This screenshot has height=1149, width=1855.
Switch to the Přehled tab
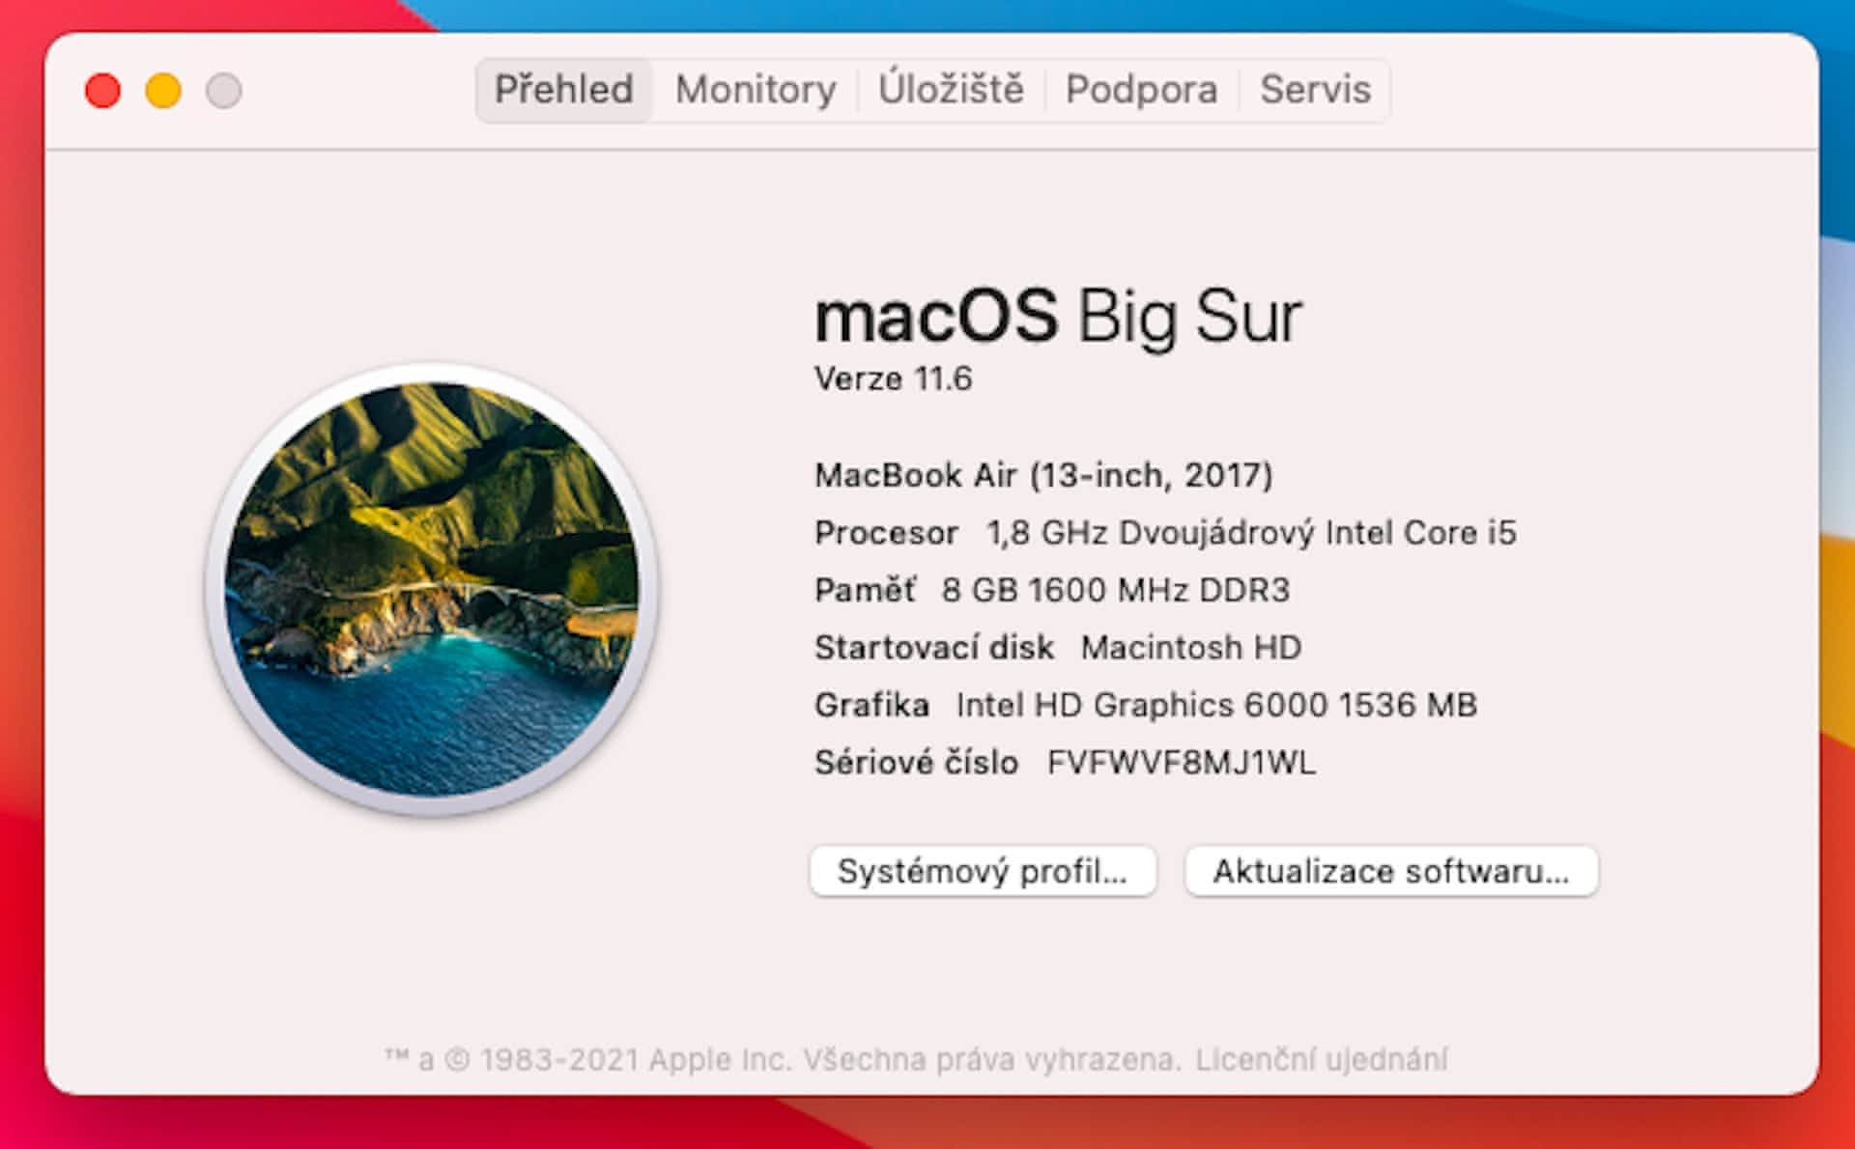pyautogui.click(x=563, y=90)
